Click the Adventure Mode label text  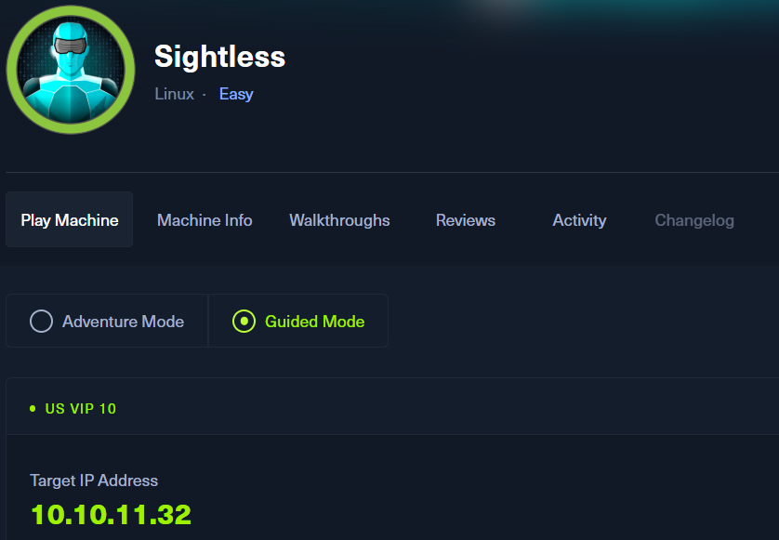123,322
